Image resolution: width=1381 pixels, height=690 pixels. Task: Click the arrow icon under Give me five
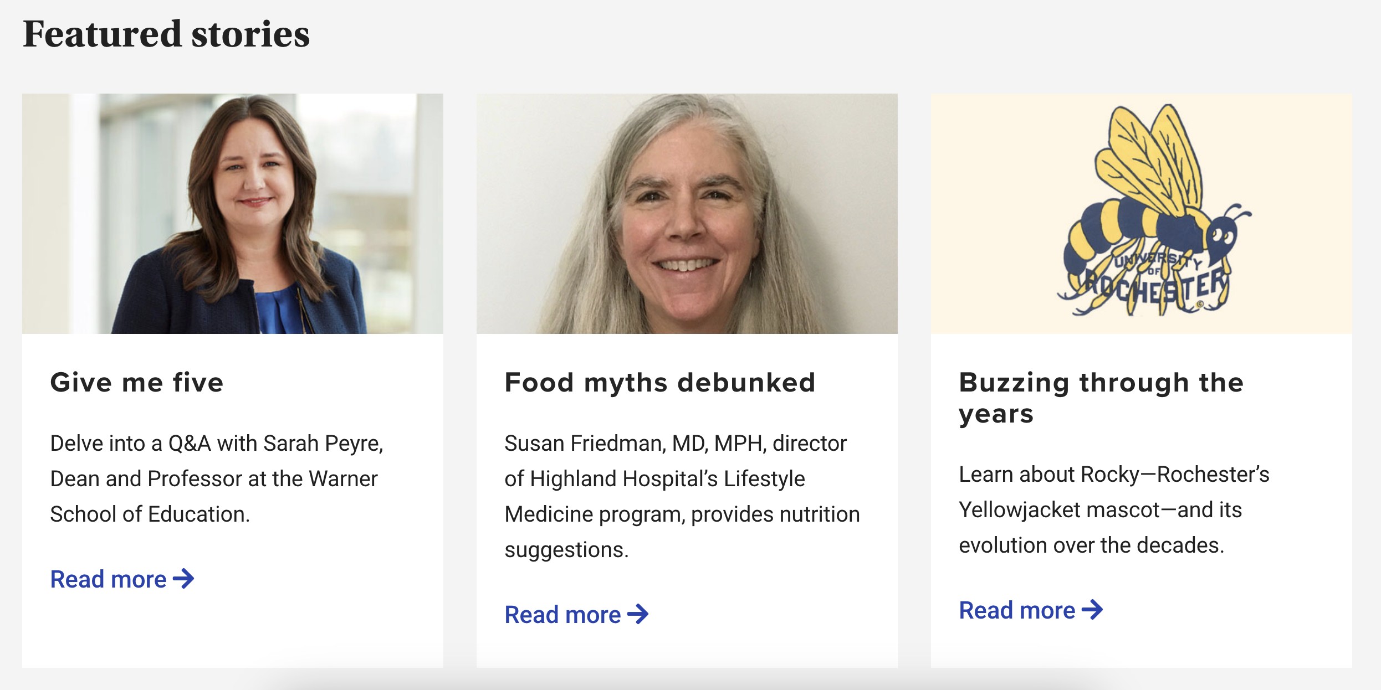[x=183, y=579]
